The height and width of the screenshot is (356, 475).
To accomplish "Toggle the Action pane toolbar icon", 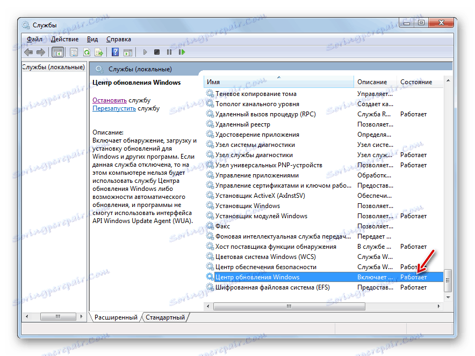I will pyautogui.click(x=128, y=53).
